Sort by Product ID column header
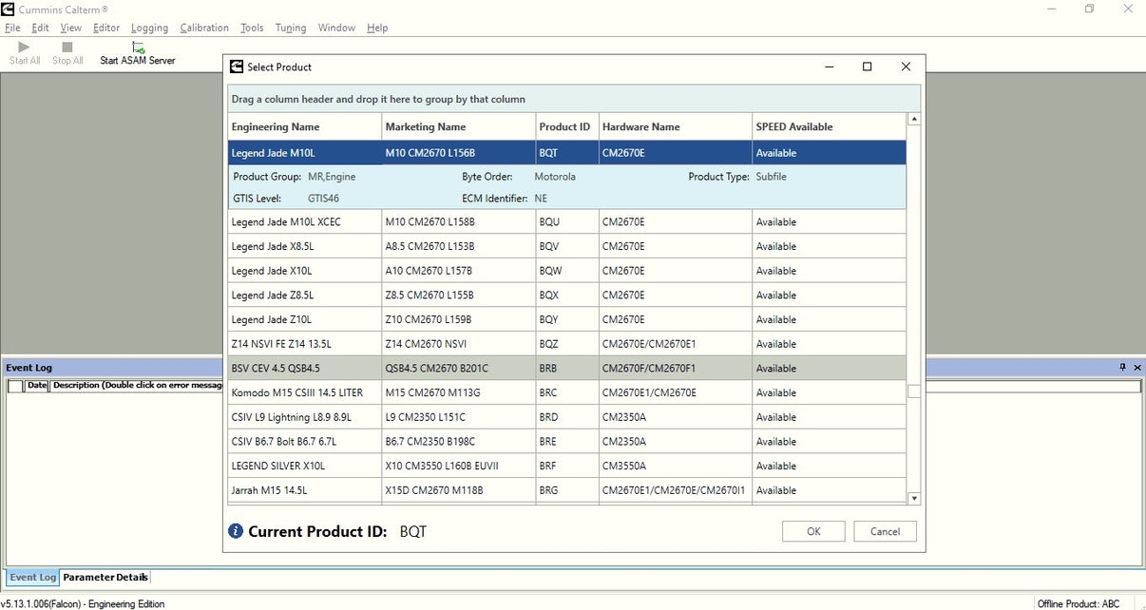Viewport: 1146px width, 610px height. [x=564, y=127]
